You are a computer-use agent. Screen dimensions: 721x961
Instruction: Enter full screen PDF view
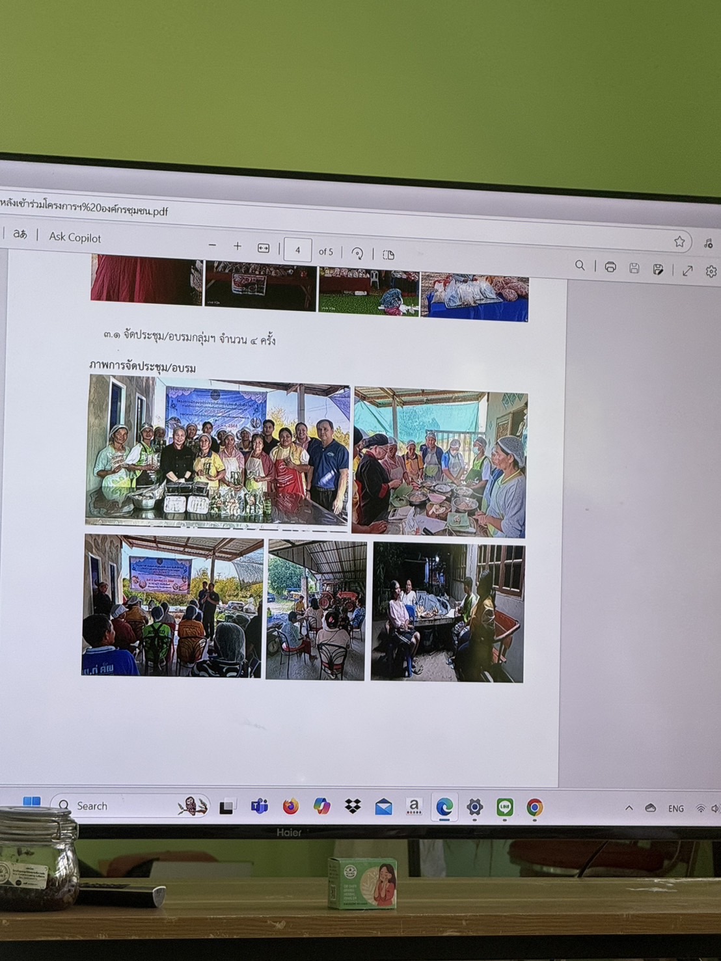[688, 271]
